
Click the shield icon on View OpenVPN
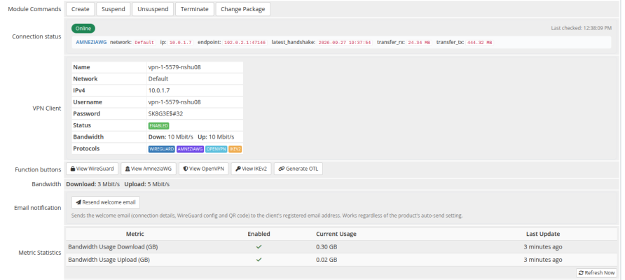[186, 169]
